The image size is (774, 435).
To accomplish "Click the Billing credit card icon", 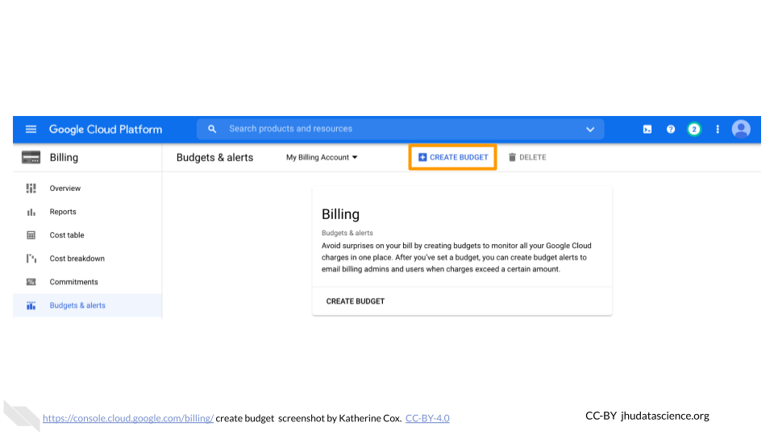I will [x=31, y=157].
